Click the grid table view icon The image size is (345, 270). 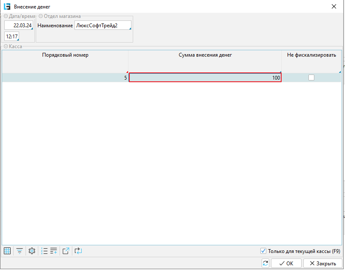click(7, 251)
